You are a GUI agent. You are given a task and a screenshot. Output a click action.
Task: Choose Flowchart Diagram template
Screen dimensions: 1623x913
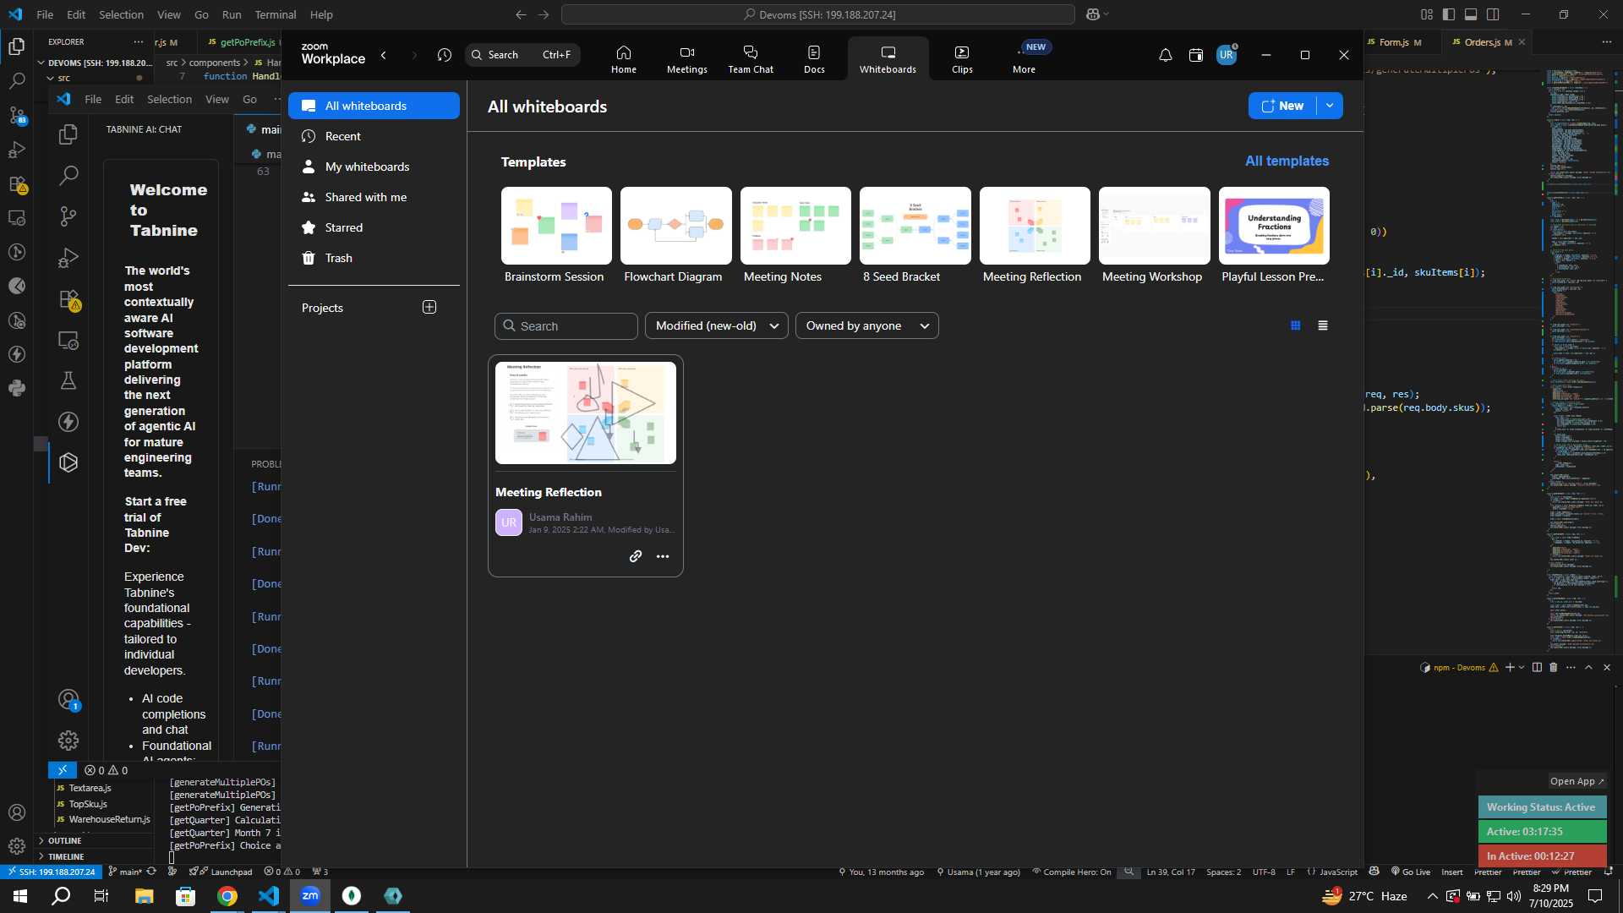675,236
